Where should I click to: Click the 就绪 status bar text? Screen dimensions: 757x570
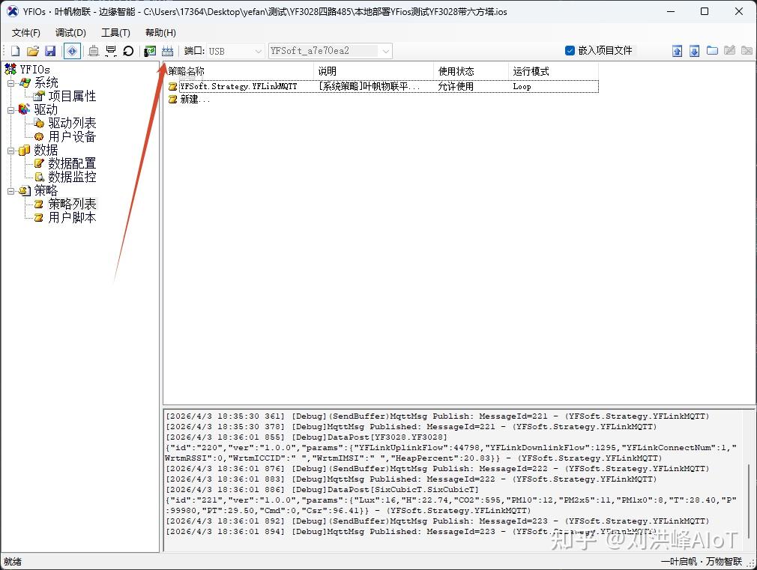[x=13, y=561]
